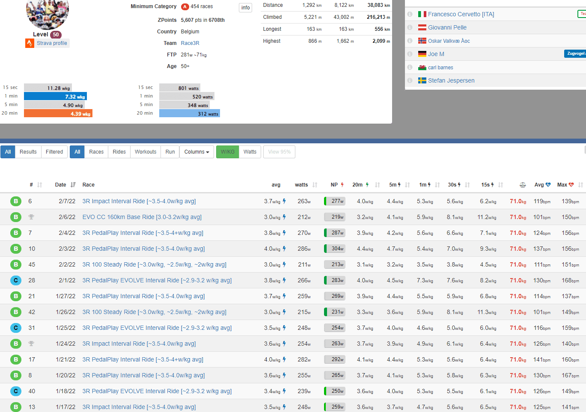
Task: Click the weight scale column header icon
Action: pos(522,185)
